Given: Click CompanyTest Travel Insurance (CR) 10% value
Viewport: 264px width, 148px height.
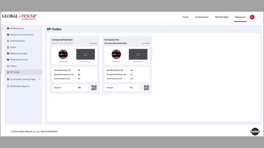Looking at the screenshot, I should click(132, 79).
